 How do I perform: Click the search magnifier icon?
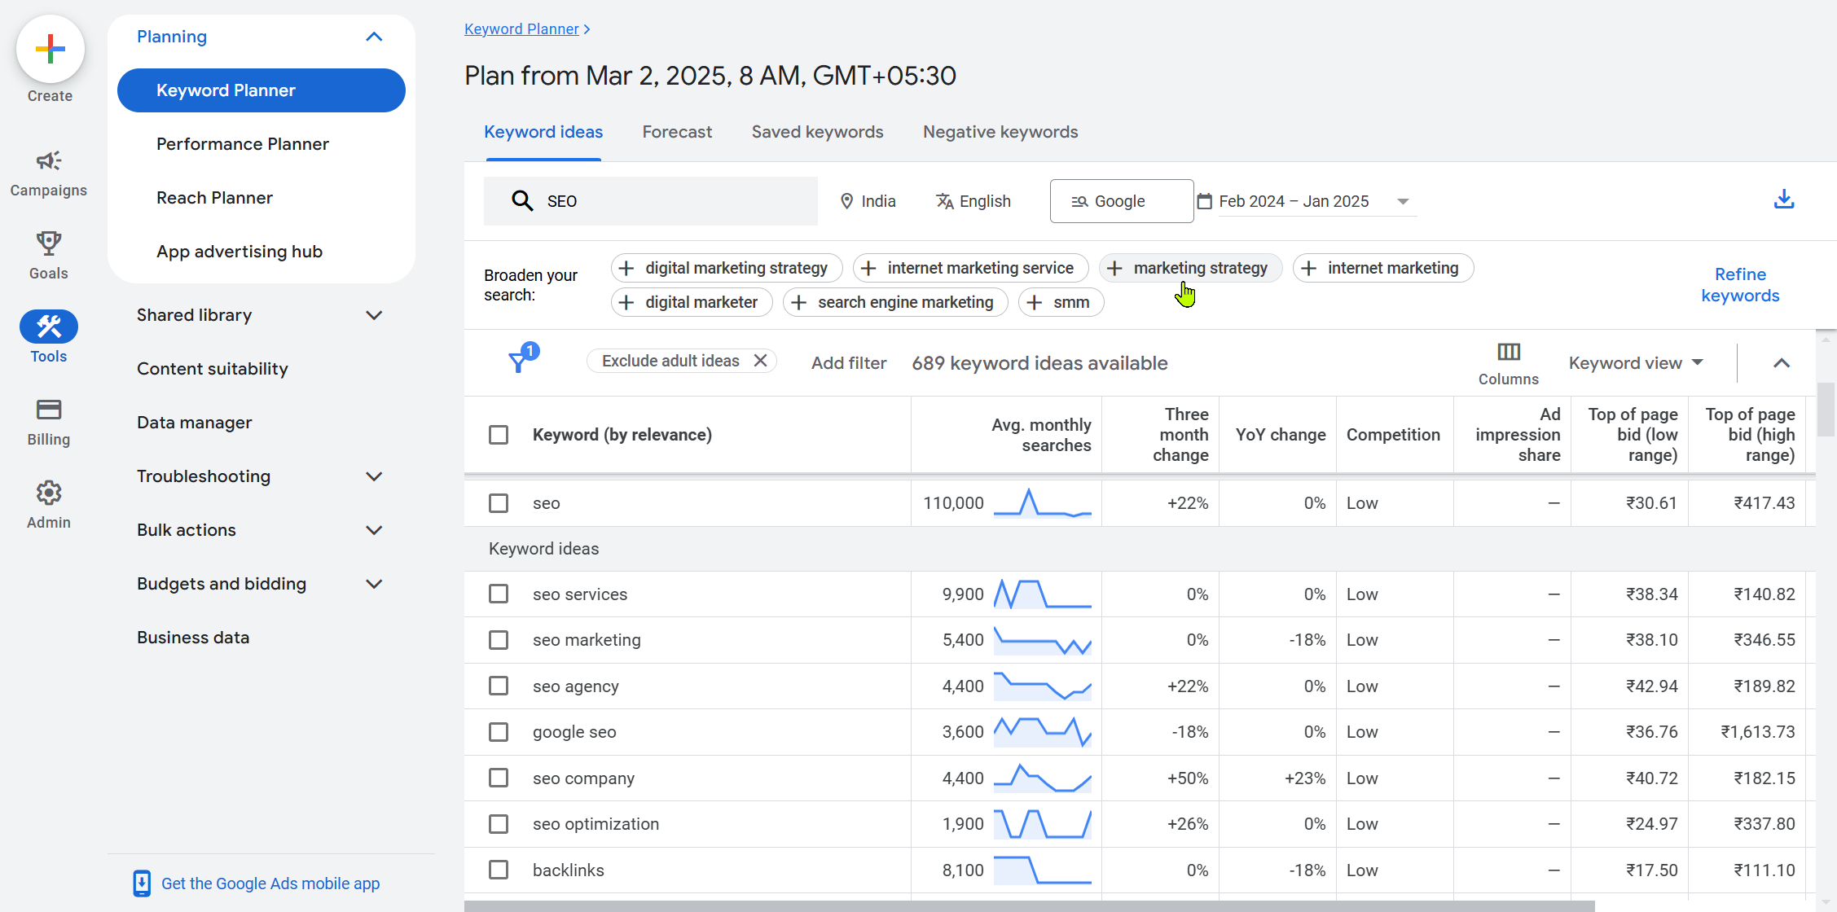pos(521,201)
